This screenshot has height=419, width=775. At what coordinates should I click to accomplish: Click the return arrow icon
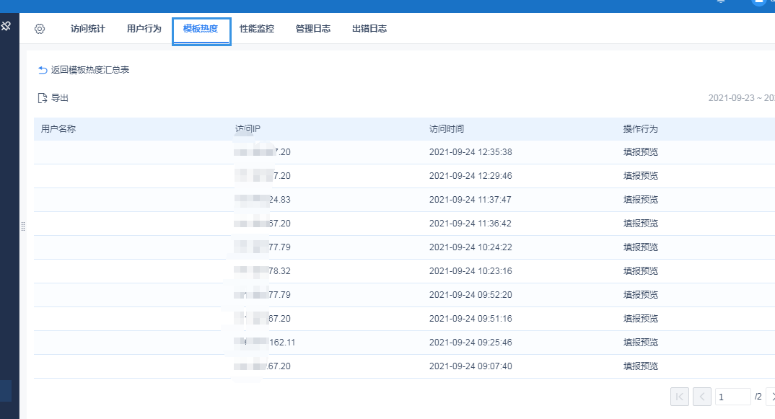pos(43,70)
